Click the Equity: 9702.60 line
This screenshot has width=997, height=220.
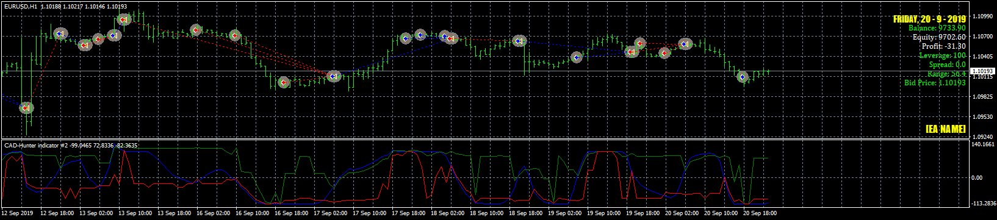939,37
